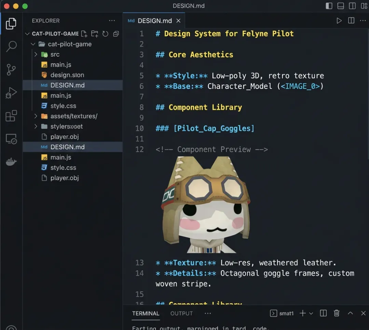Screen dimensions: 369x330
Task: Create a new terminal with plus icon
Action: [x=303, y=313]
